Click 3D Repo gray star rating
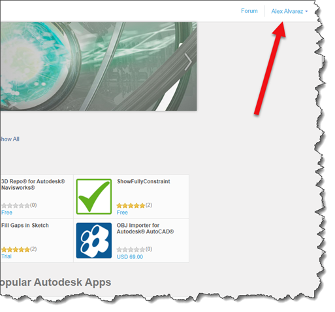Image resolution: width=335 pixels, height=312 pixels. tap(16, 205)
